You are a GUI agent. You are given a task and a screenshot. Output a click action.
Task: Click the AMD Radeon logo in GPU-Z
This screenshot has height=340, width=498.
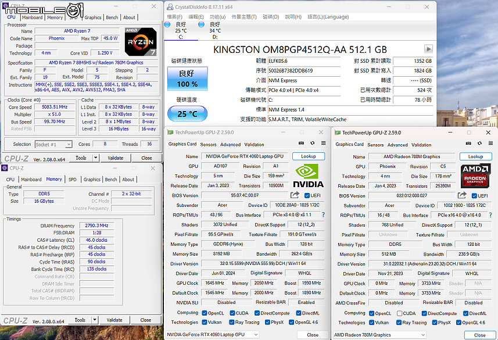(475, 176)
